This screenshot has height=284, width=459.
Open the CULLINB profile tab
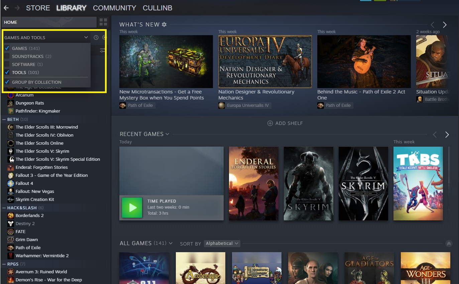click(x=157, y=8)
